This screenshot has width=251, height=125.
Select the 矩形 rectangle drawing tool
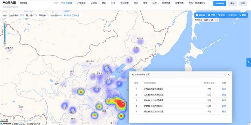(x=221, y=15)
